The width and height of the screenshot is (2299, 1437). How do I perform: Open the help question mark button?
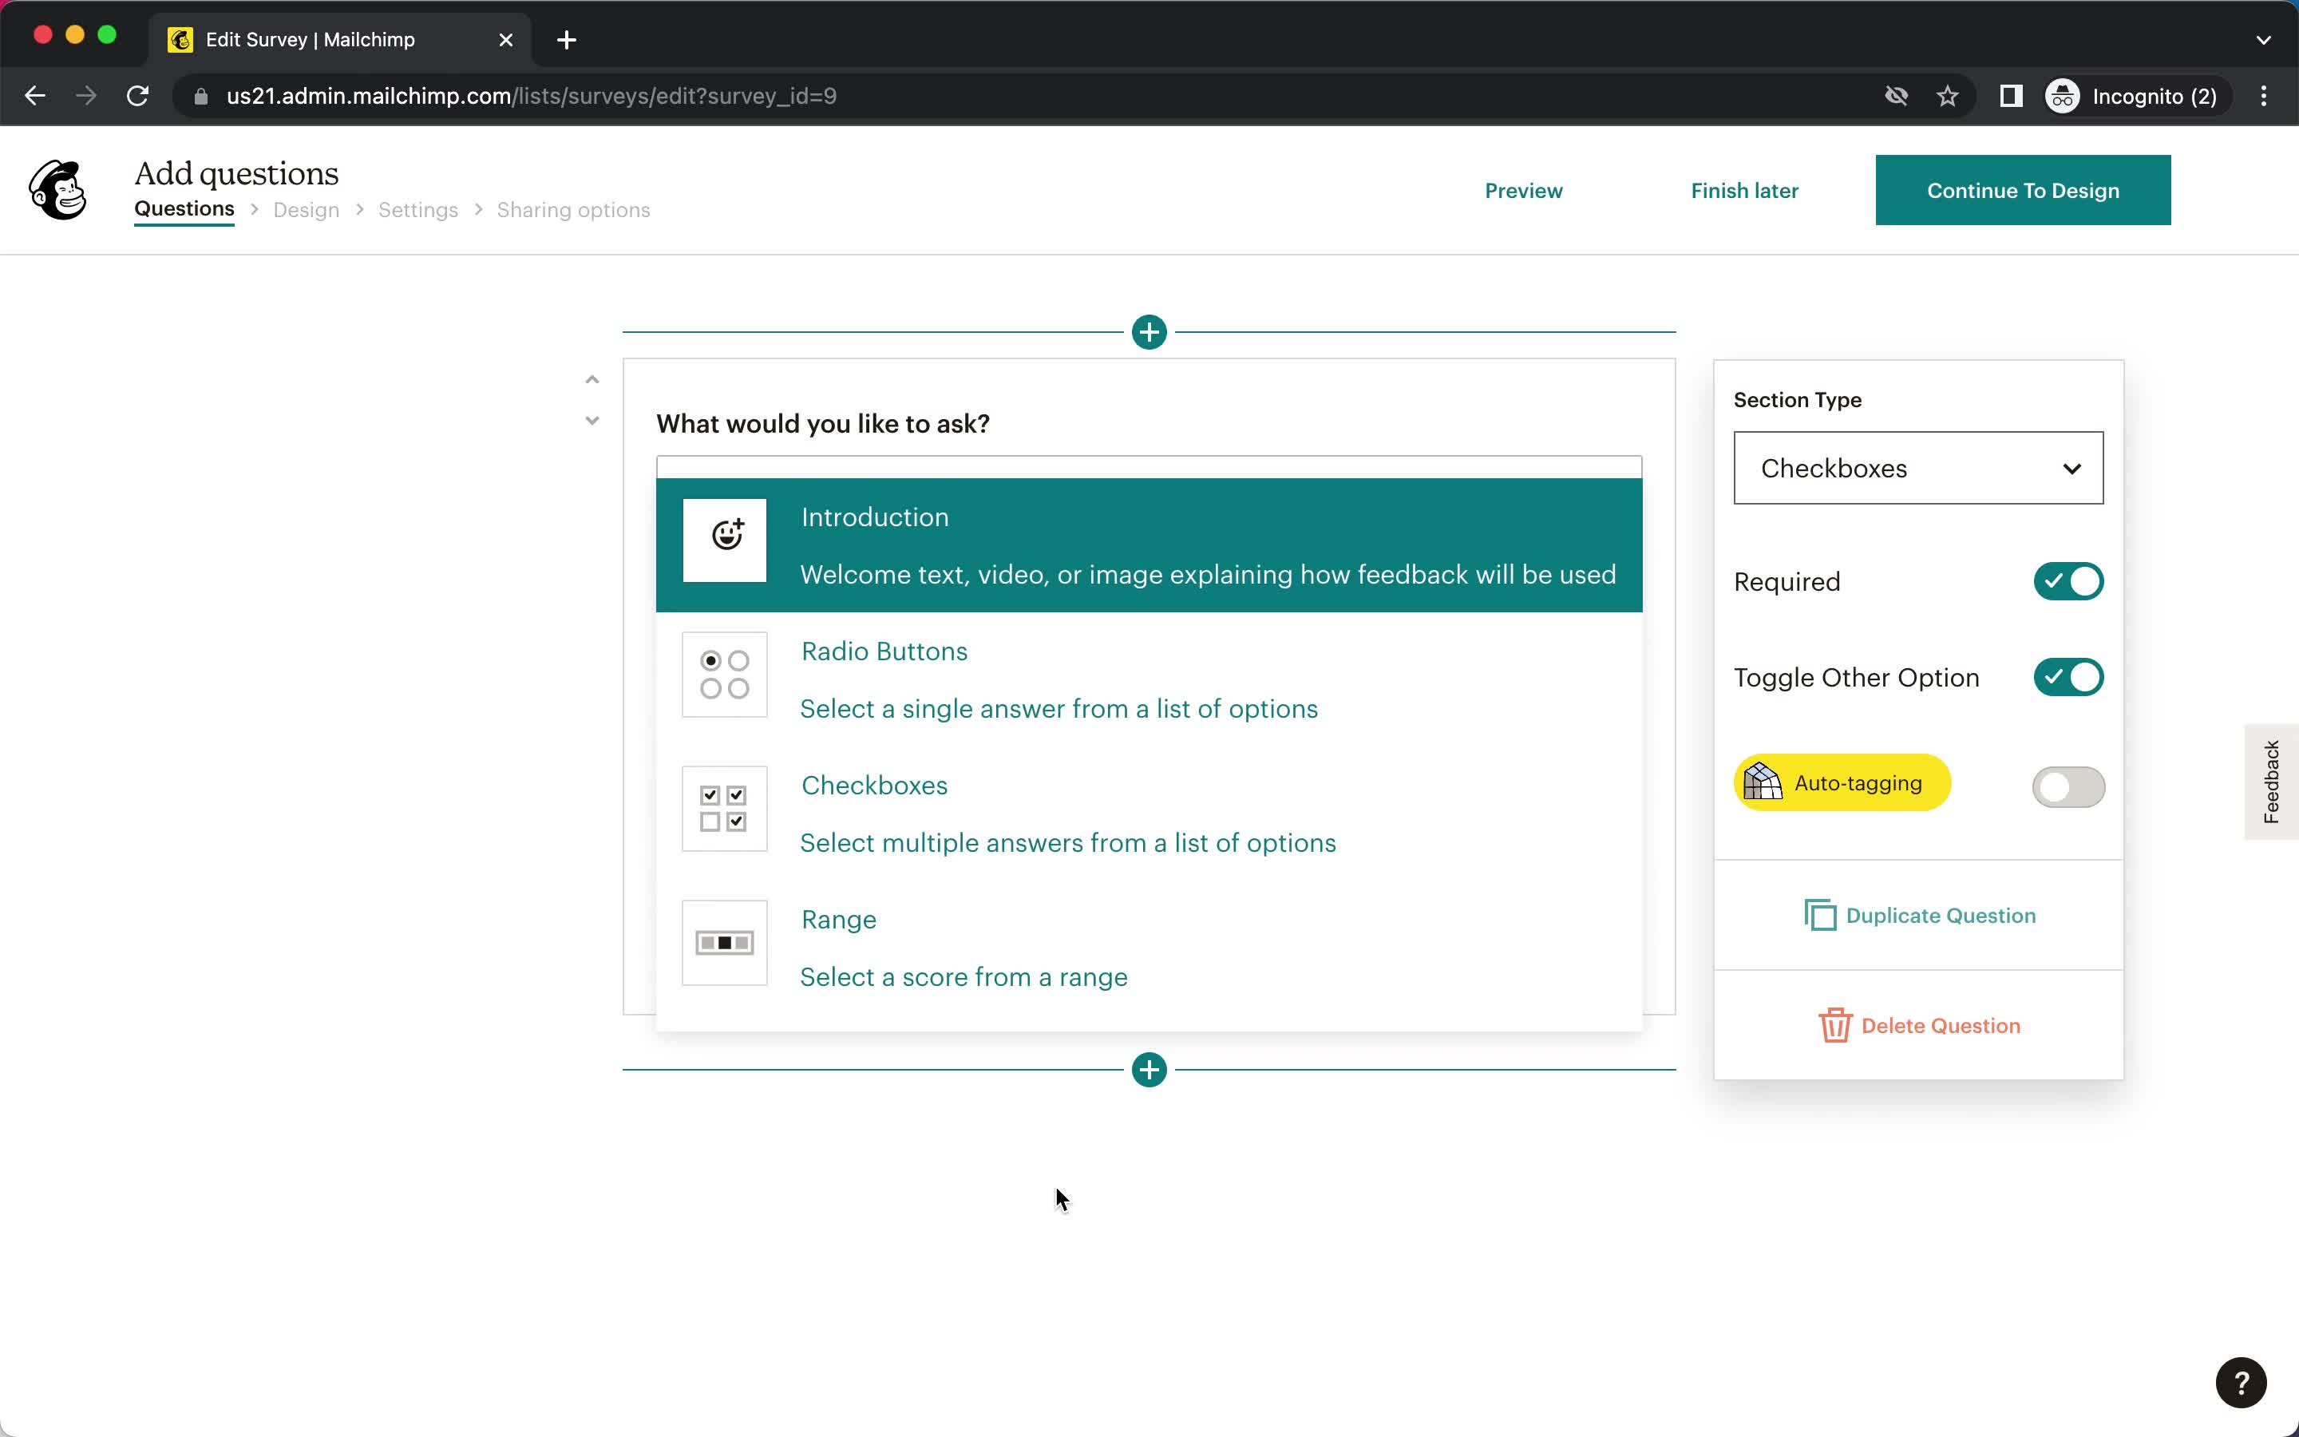2240,1382
